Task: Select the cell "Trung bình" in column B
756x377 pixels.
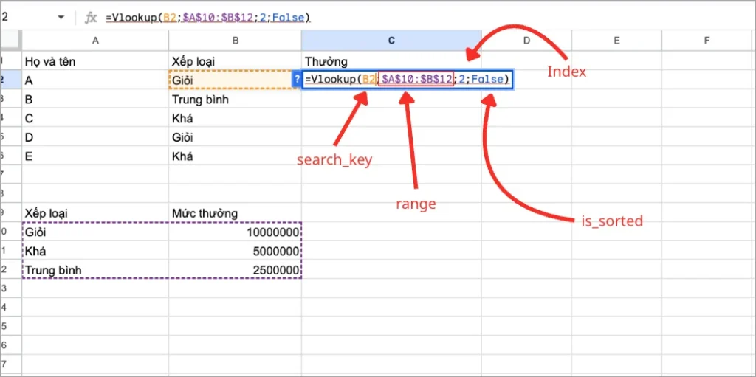Action: click(236, 100)
